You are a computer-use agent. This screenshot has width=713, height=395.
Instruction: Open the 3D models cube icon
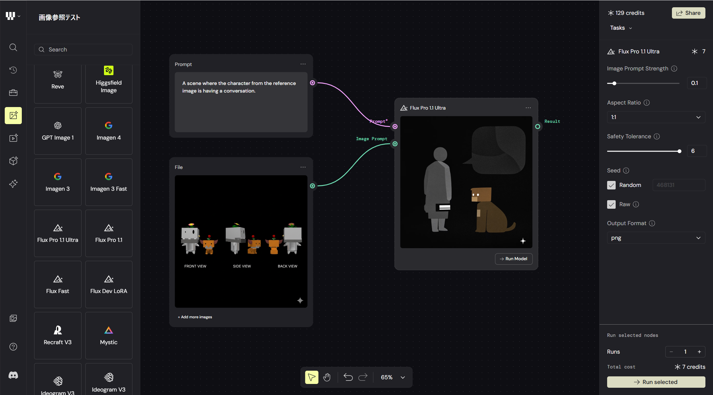pos(13,161)
